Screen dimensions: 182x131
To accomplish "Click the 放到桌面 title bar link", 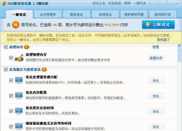I will [115, 3].
